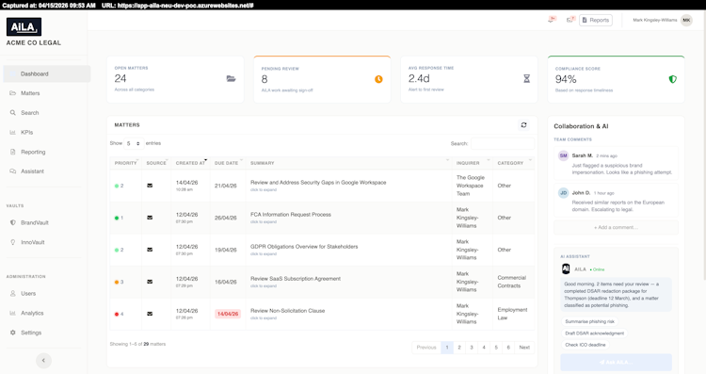Click Next pagination button

pos(524,348)
